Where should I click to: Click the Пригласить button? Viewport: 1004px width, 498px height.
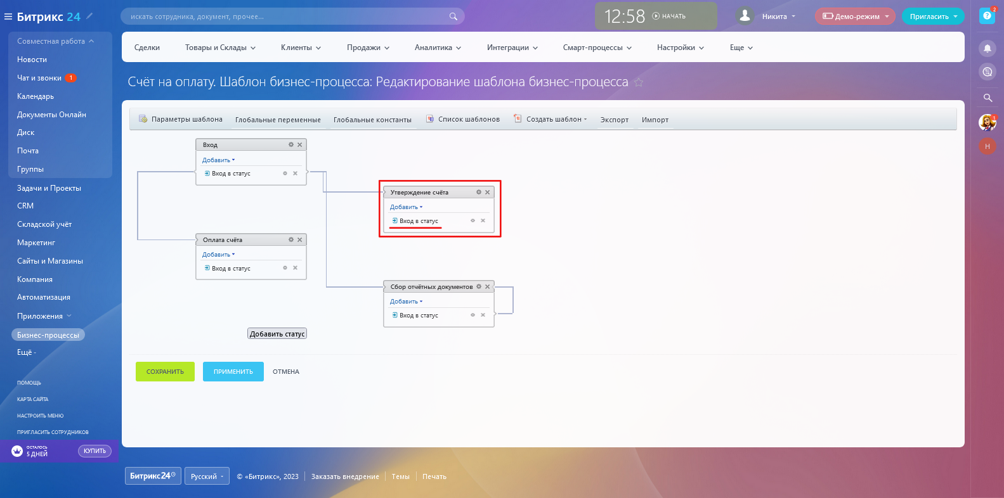[x=933, y=16]
